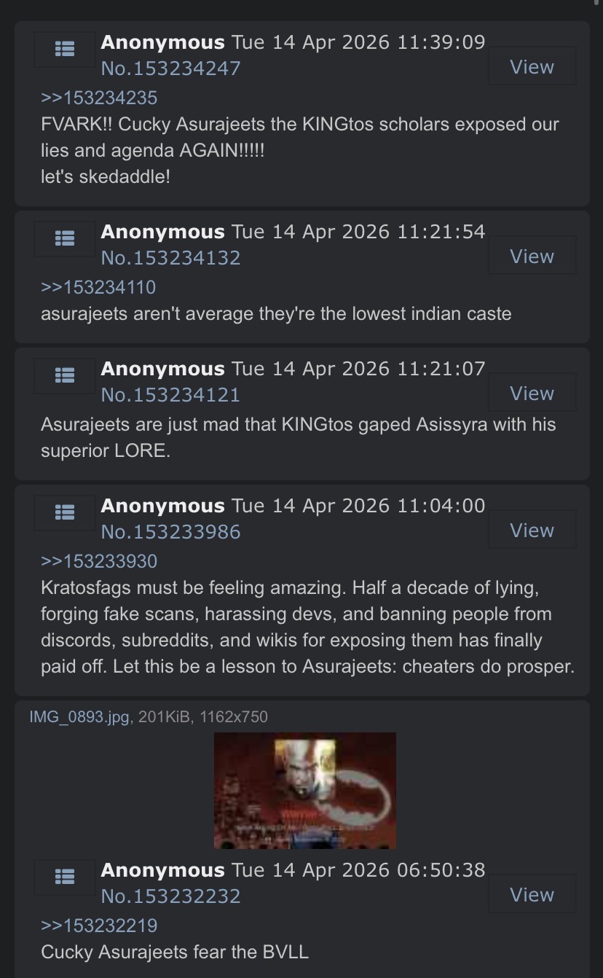Image resolution: width=603 pixels, height=978 pixels.
Task: View post No.153233986
Action: (x=532, y=531)
